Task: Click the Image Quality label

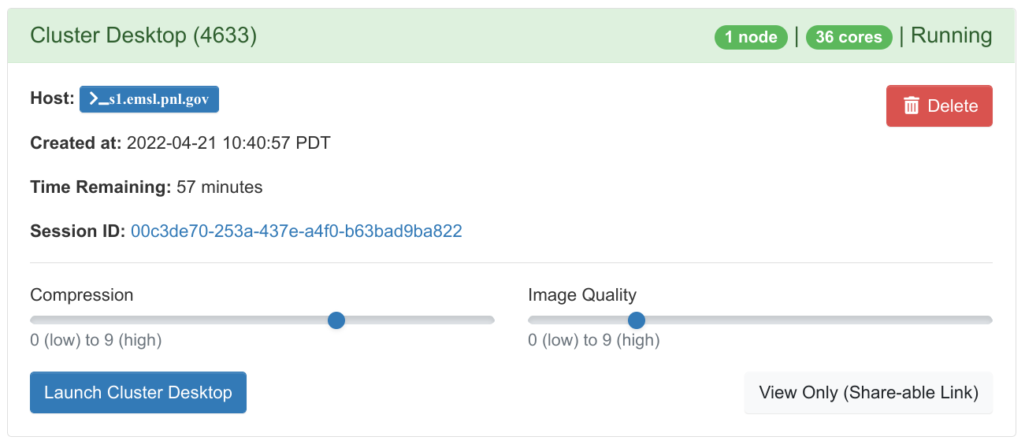Action: click(582, 295)
